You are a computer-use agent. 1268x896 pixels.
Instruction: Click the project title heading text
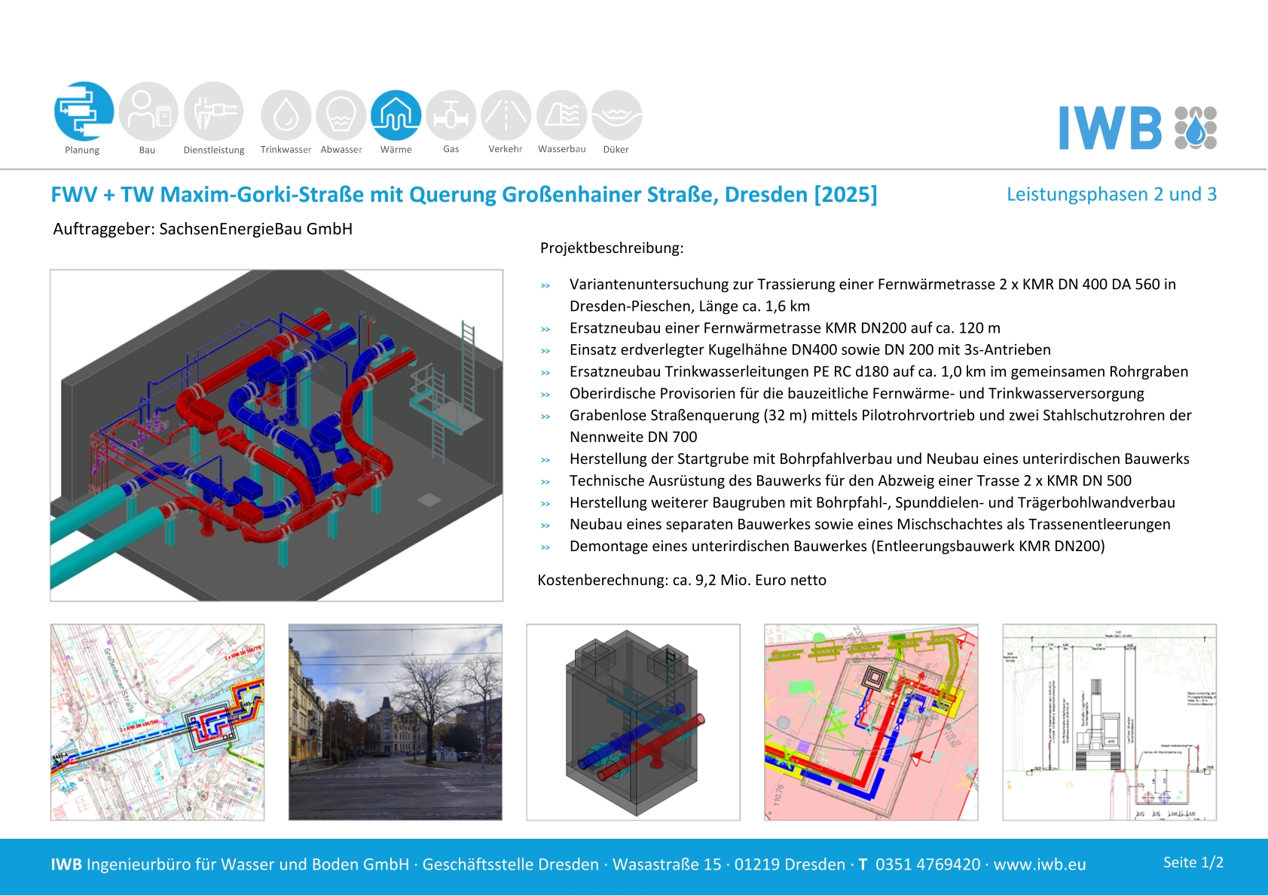click(x=463, y=195)
